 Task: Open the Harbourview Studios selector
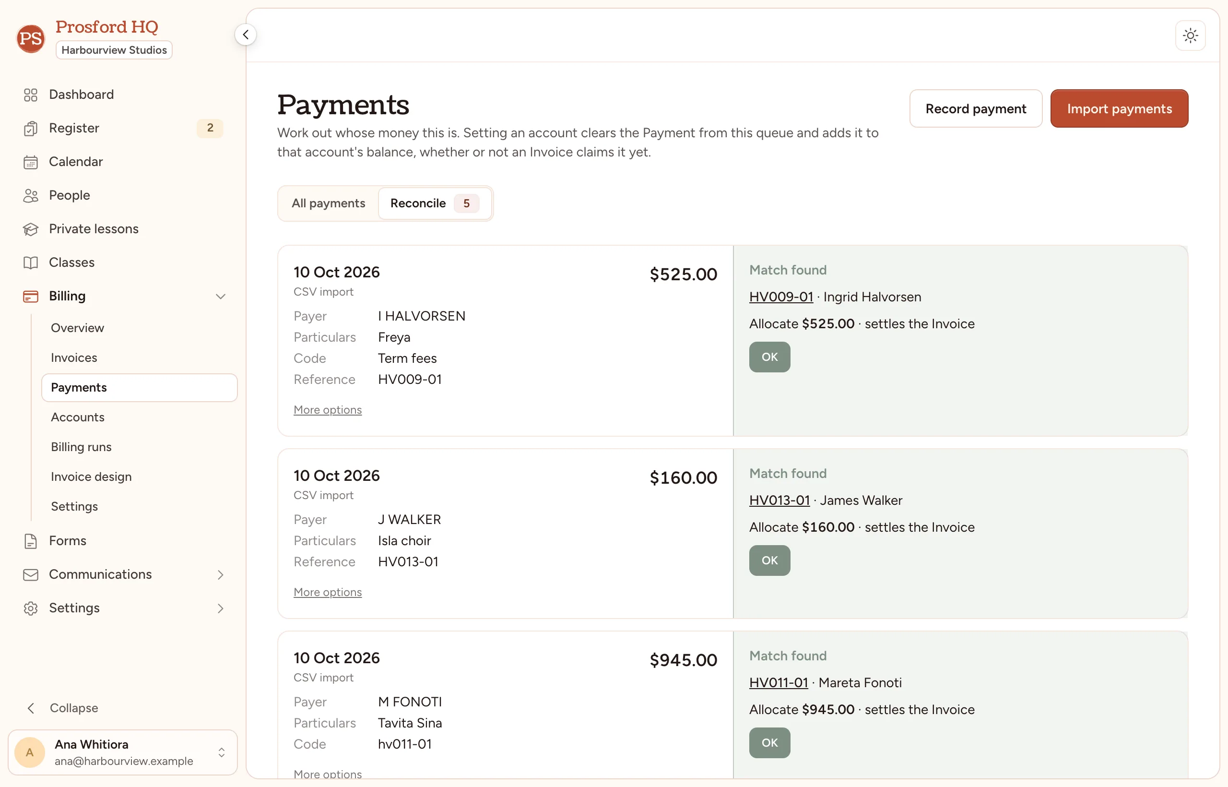click(x=114, y=50)
